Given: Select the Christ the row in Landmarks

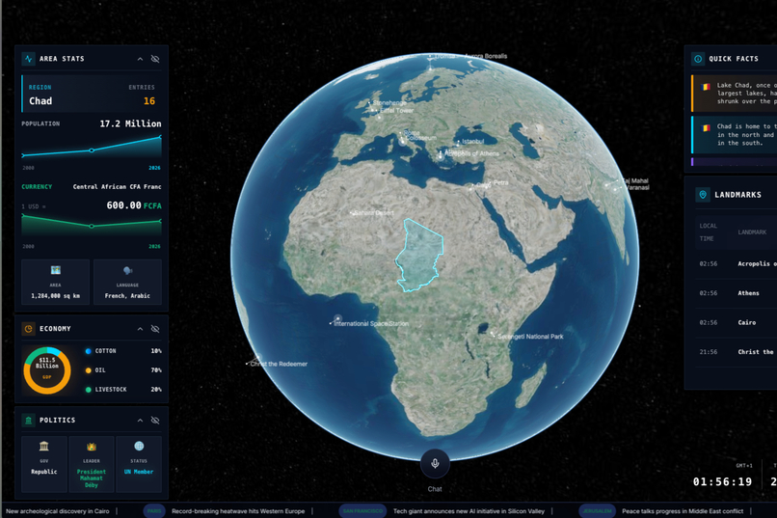Looking at the screenshot, I should [x=736, y=352].
